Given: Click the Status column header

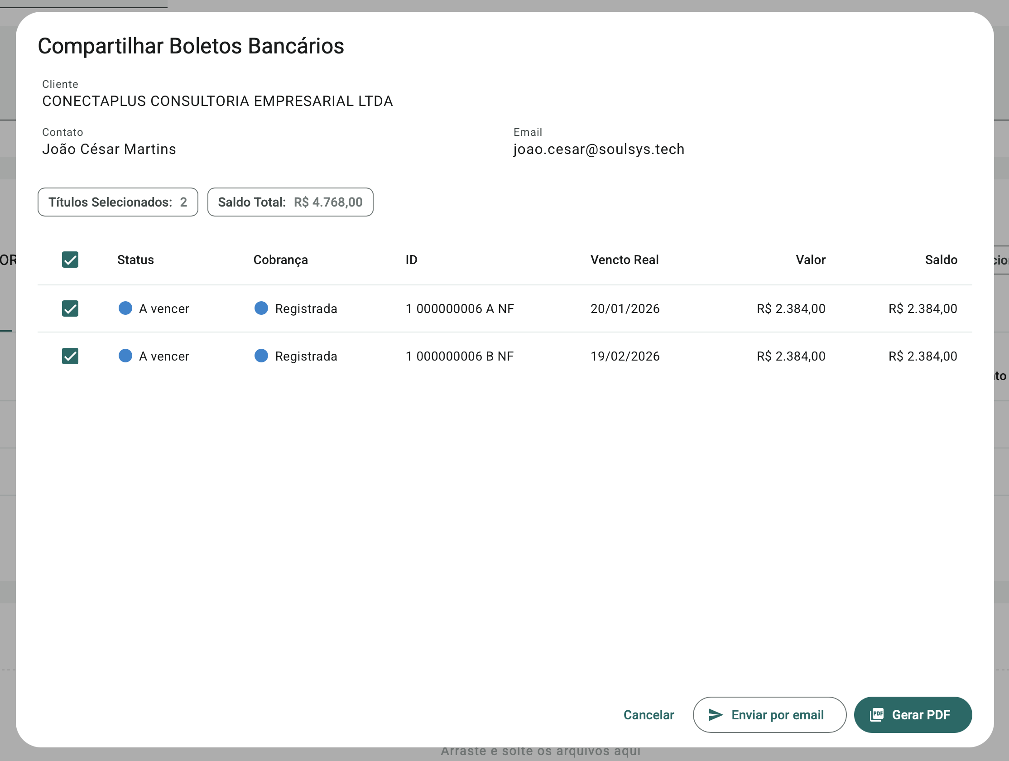Looking at the screenshot, I should [x=135, y=260].
